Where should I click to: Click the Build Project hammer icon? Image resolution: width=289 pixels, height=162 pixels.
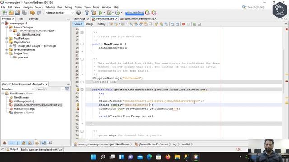[x=87, y=13]
